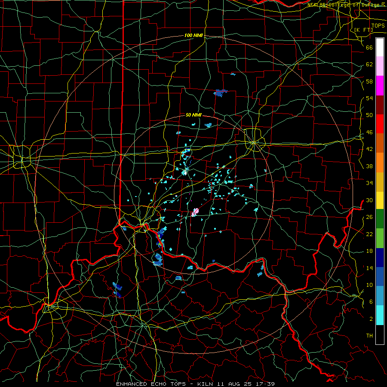Image resolution: width=387 pixels, height=387 pixels.
Task: Select the dark red legend swatch
Action: (x=380, y=105)
